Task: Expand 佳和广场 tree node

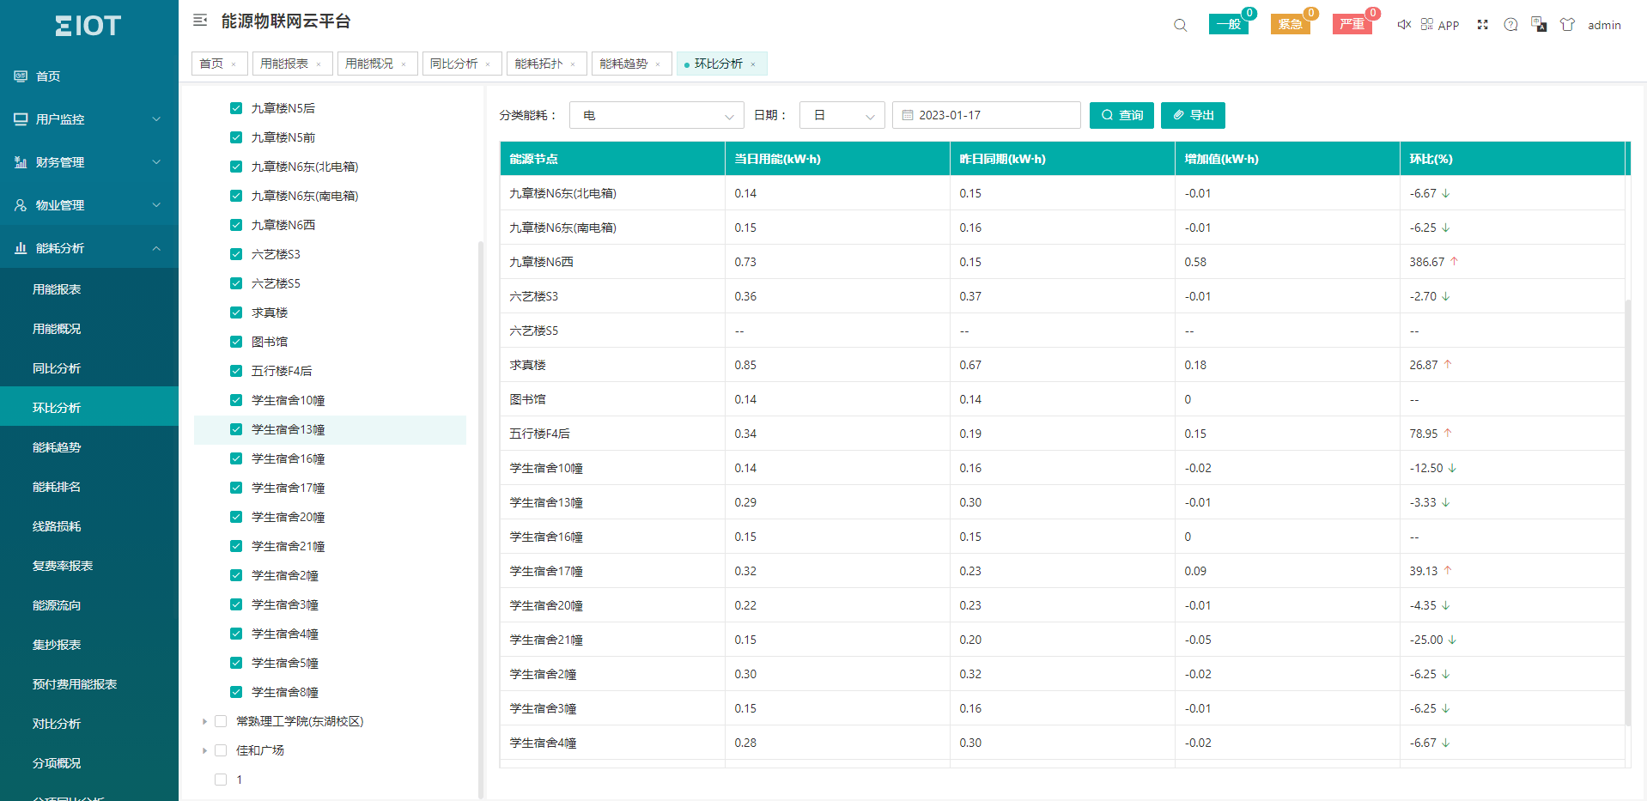Action: pyautogui.click(x=204, y=750)
